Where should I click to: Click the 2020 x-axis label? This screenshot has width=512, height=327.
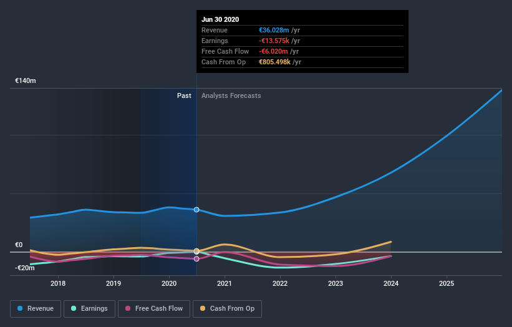[169, 283]
